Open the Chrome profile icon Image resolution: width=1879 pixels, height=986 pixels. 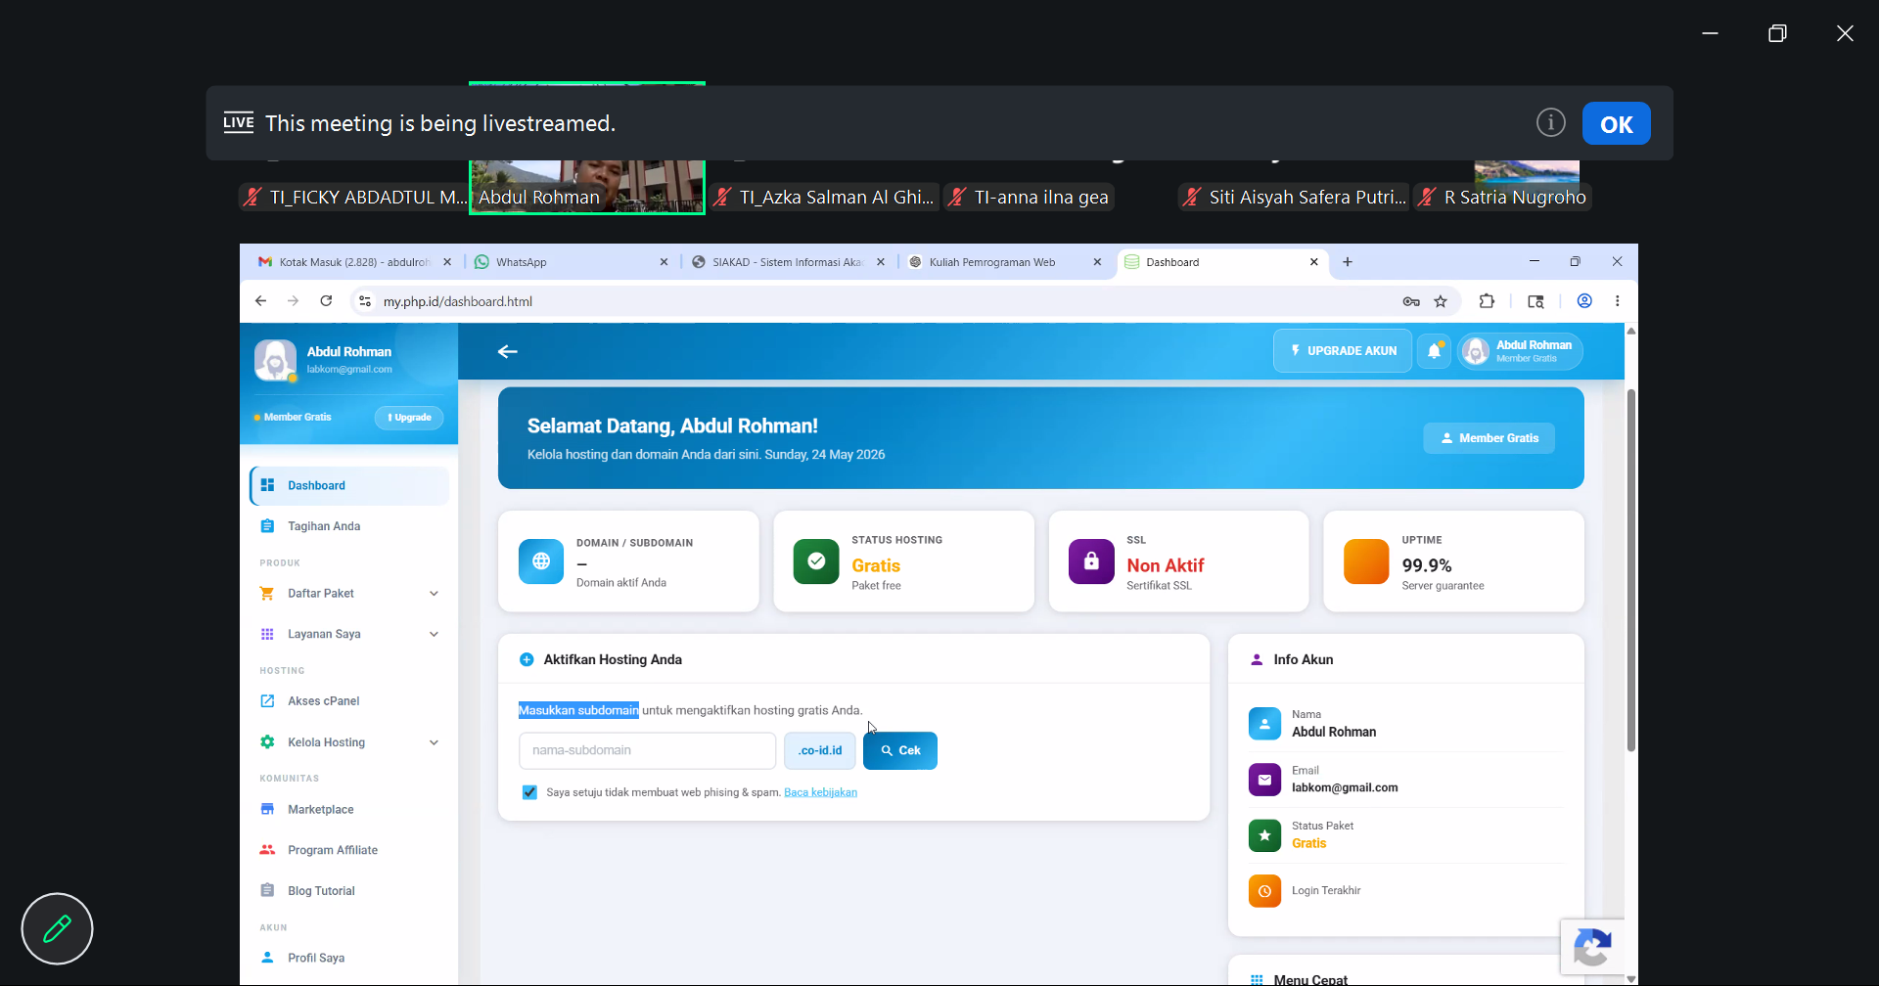pyautogui.click(x=1584, y=301)
